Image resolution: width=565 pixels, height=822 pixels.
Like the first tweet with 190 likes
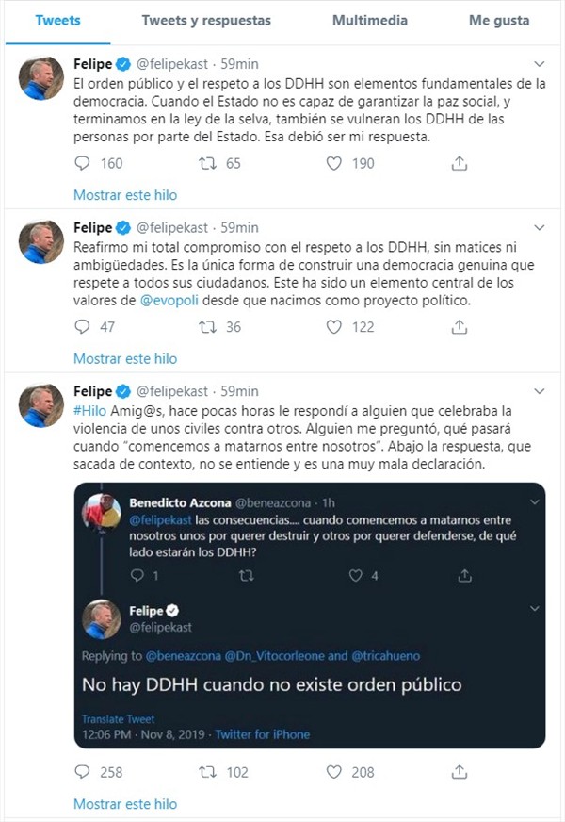pos(333,163)
